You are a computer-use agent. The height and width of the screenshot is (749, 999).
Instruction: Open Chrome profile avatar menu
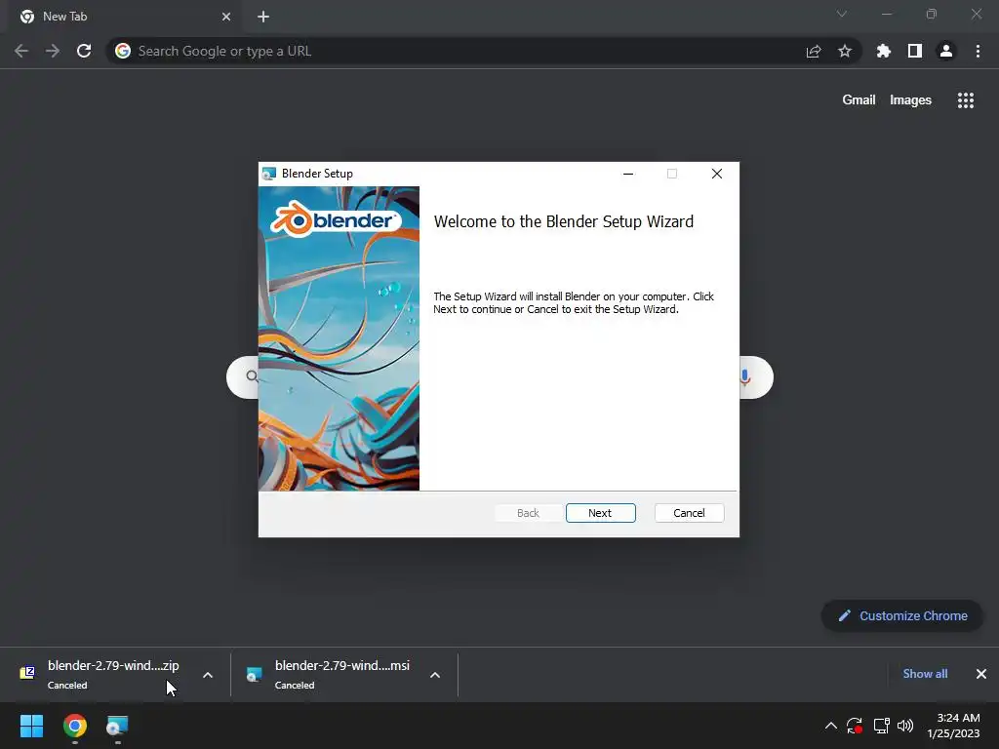pos(945,51)
